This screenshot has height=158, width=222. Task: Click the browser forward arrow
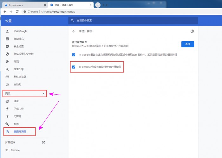11,12
